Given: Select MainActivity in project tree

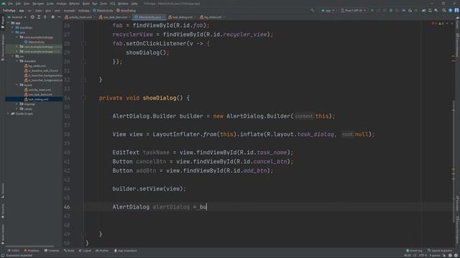Looking at the screenshot, I should 34,42.
